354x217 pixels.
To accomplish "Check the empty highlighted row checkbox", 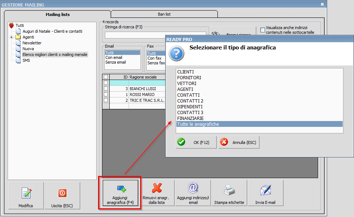I will [x=106, y=83].
